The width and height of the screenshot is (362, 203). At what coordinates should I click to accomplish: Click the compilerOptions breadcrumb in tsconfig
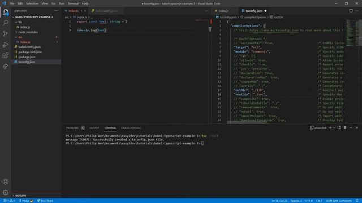tap(255, 17)
